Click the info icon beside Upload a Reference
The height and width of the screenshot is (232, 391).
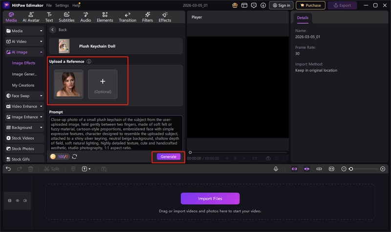tap(88, 62)
